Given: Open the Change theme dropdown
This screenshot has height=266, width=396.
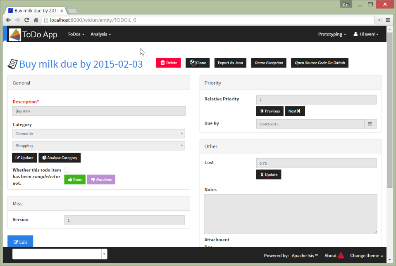Looking at the screenshot, I should pos(366,256).
